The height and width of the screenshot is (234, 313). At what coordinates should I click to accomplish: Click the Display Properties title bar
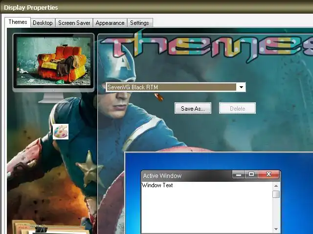pyautogui.click(x=156, y=8)
